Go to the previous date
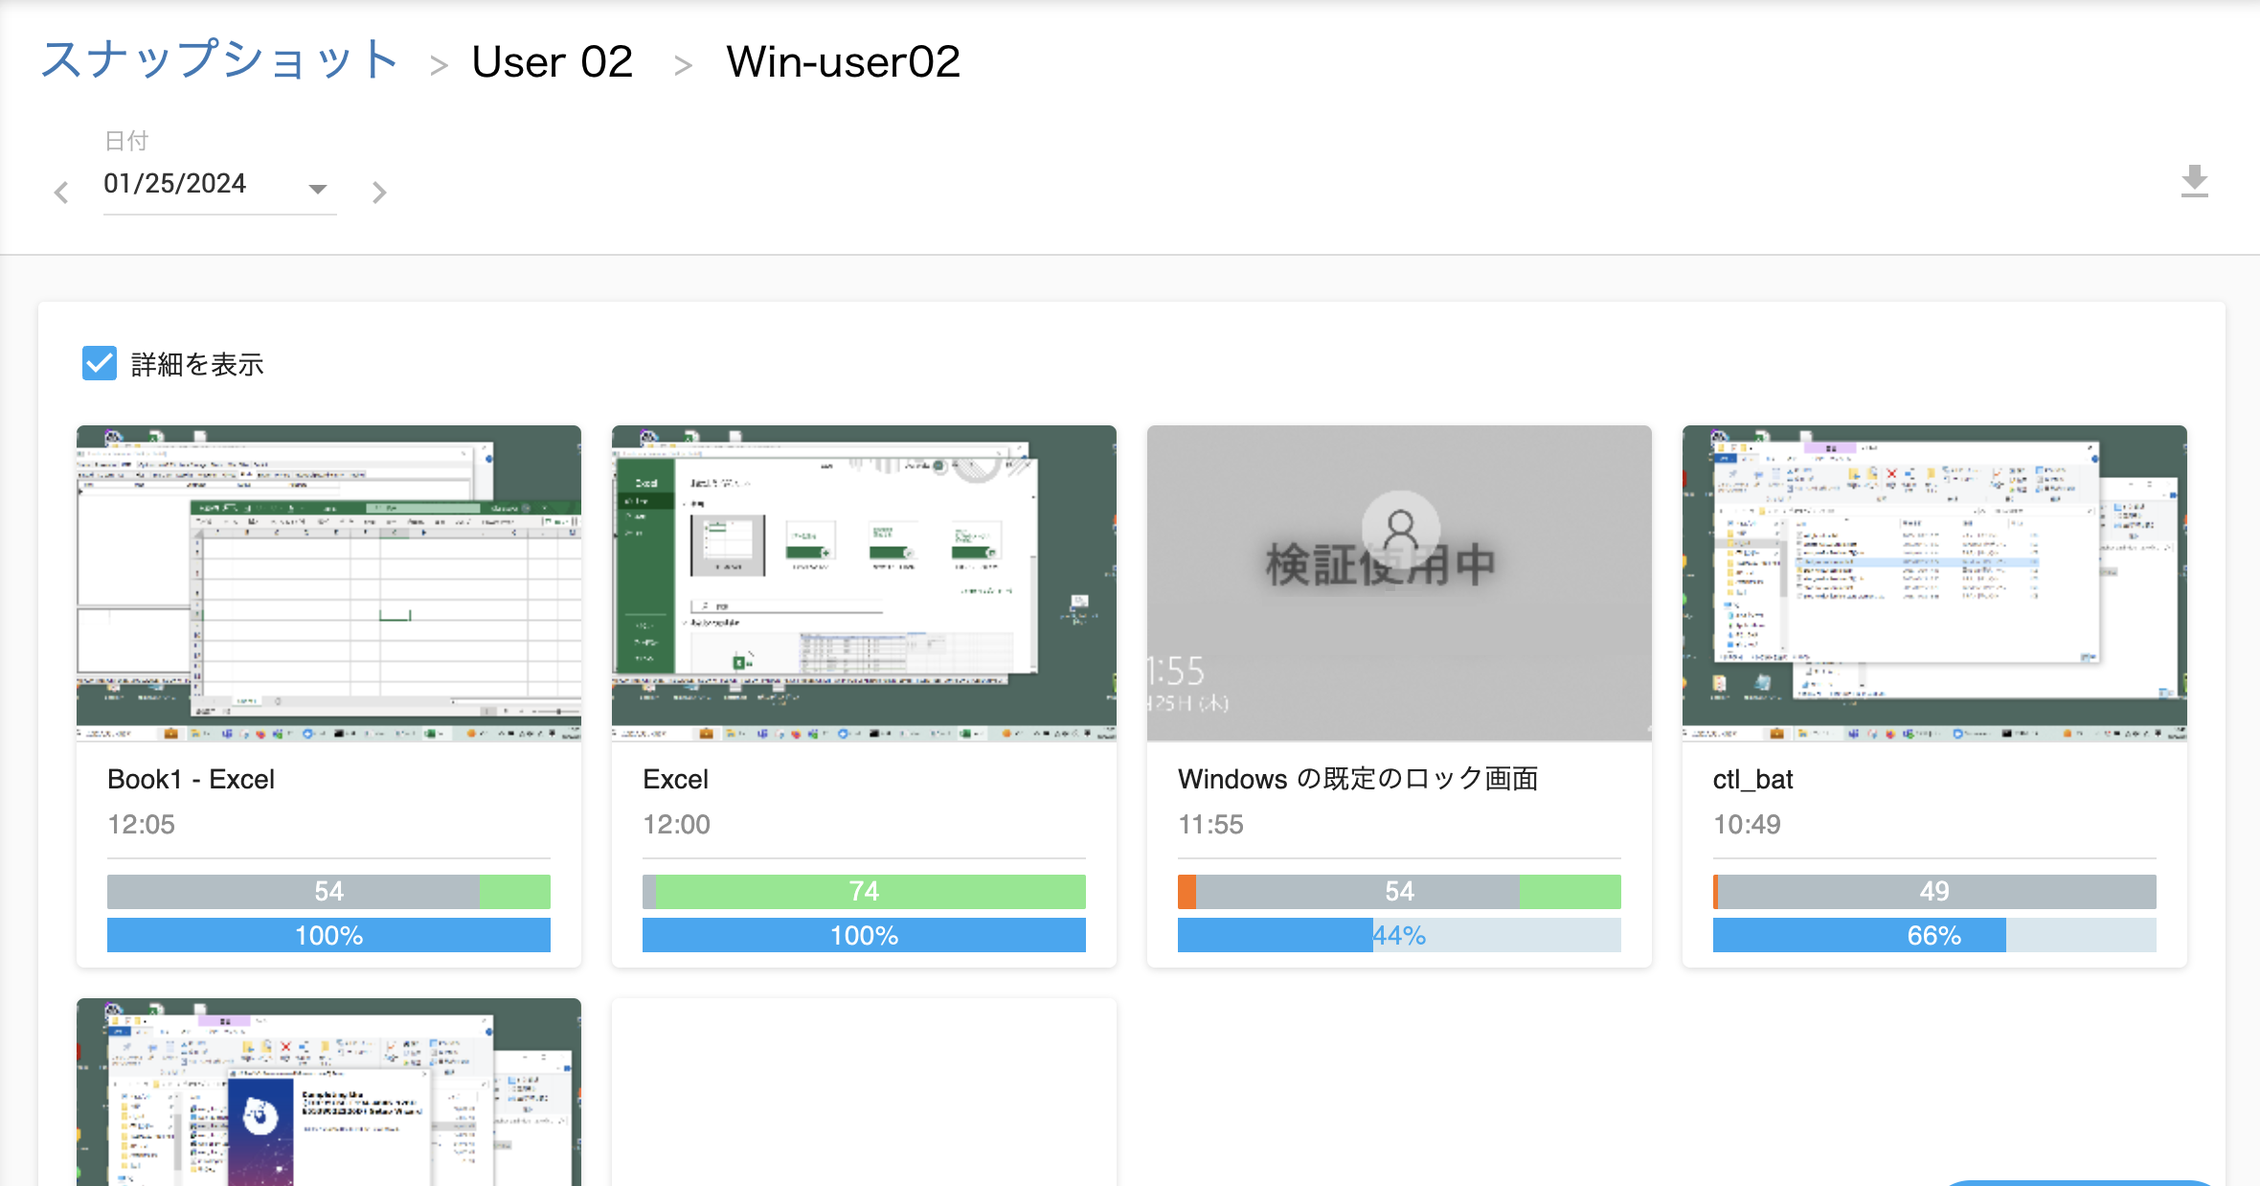 [x=61, y=193]
